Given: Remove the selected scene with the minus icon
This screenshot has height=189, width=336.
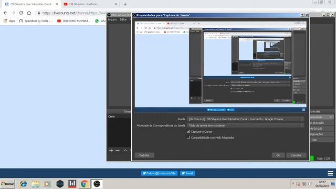Looking at the screenshot, I should click(x=118, y=151).
